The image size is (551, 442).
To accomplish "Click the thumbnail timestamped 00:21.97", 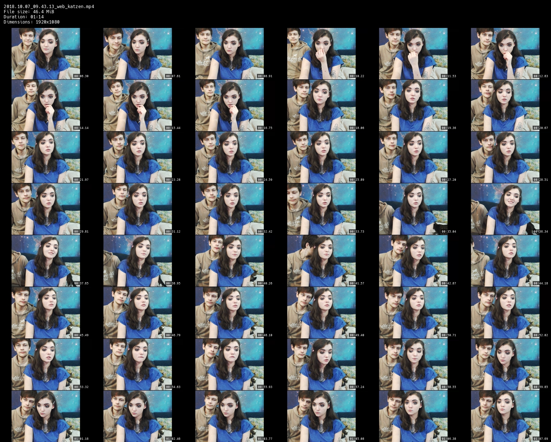I will pyautogui.click(x=46, y=157).
